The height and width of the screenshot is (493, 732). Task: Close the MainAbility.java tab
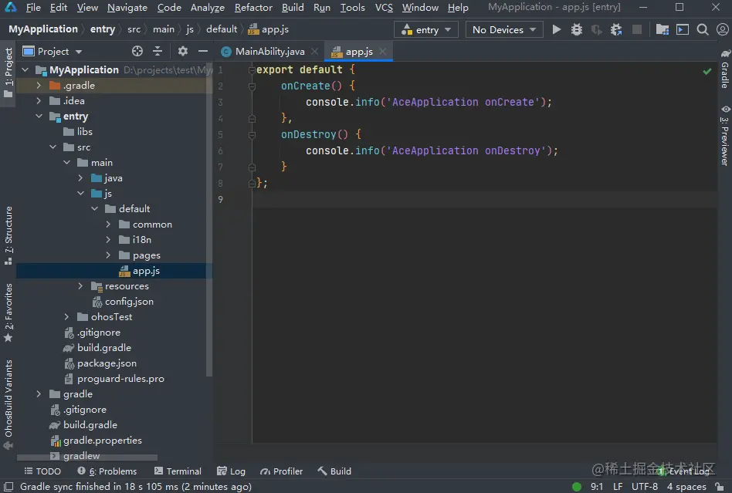click(314, 51)
